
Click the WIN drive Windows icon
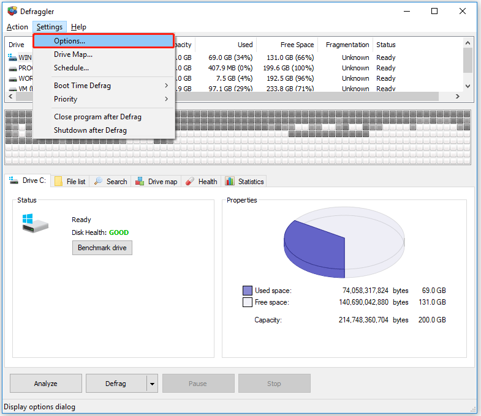pos(12,58)
